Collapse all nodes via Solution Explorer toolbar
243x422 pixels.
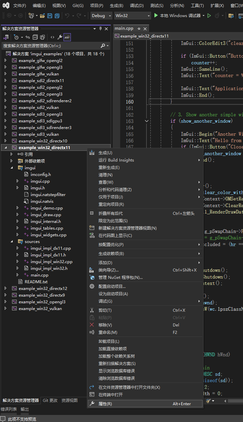tap(35, 37)
